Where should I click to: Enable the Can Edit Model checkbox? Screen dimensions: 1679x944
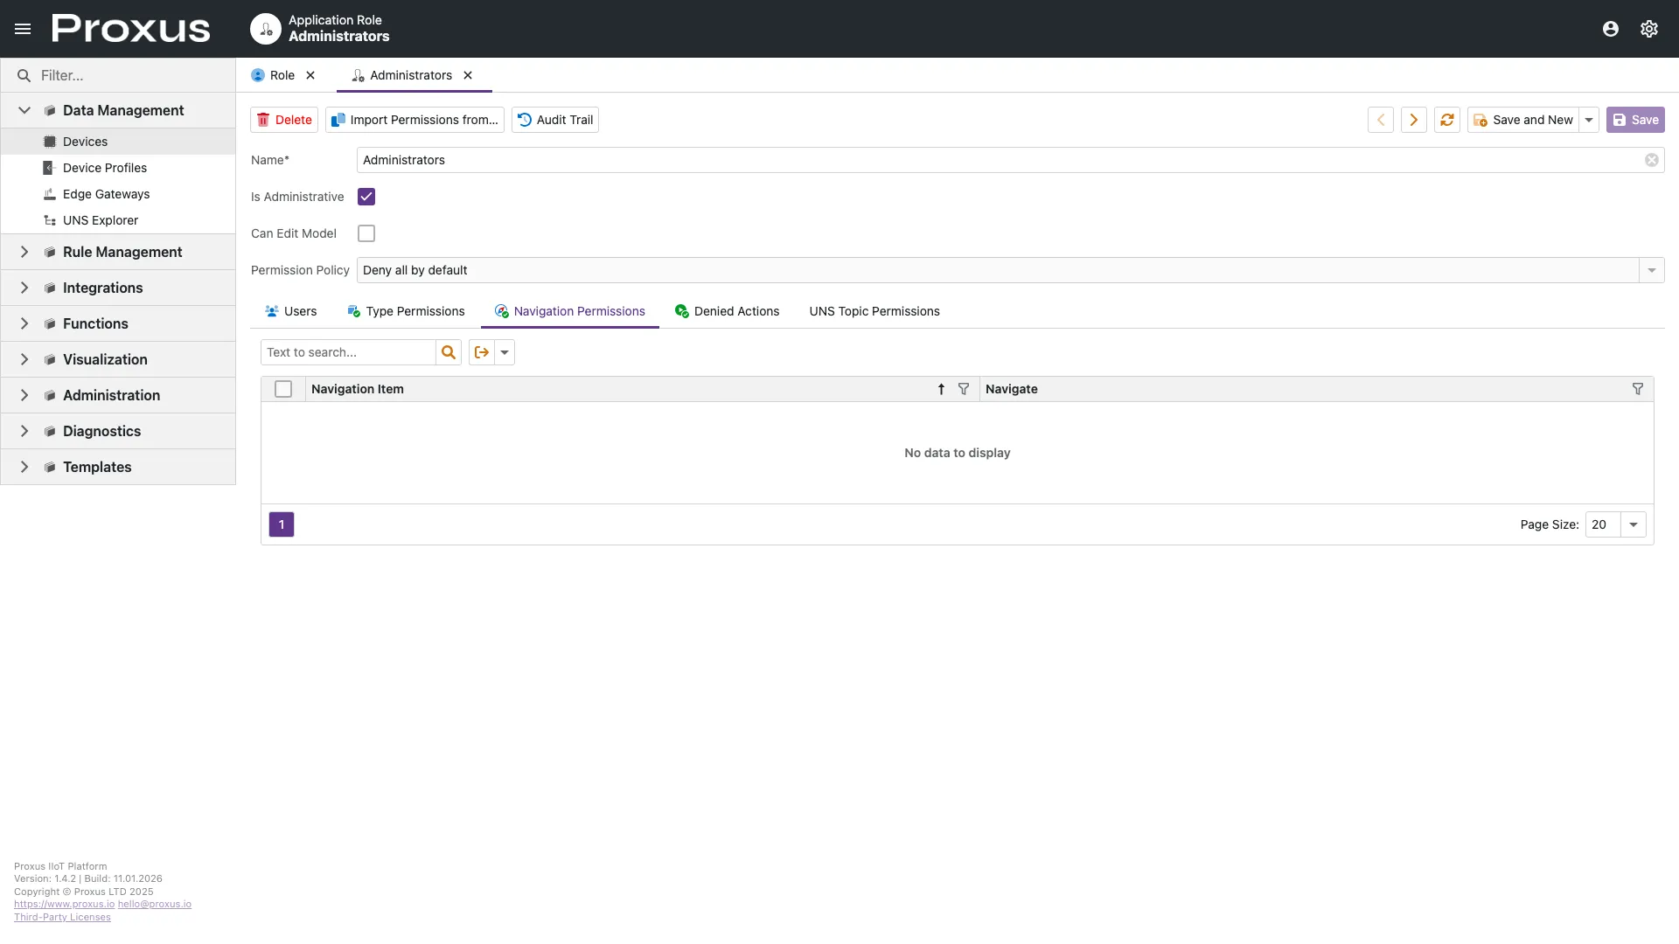click(366, 233)
